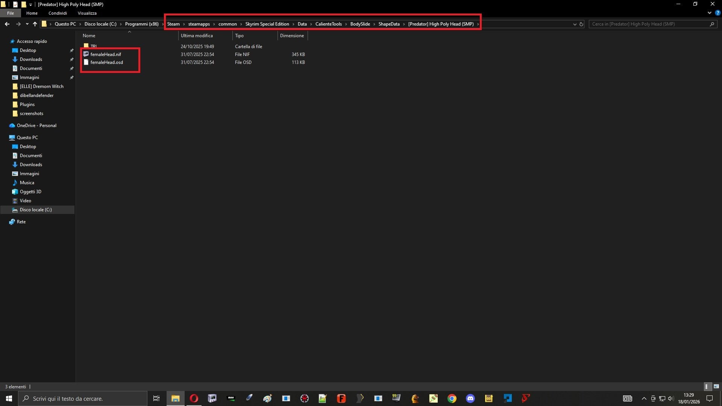Open Rete in the navigation pane
This screenshot has height=406, width=722.
coord(21,222)
